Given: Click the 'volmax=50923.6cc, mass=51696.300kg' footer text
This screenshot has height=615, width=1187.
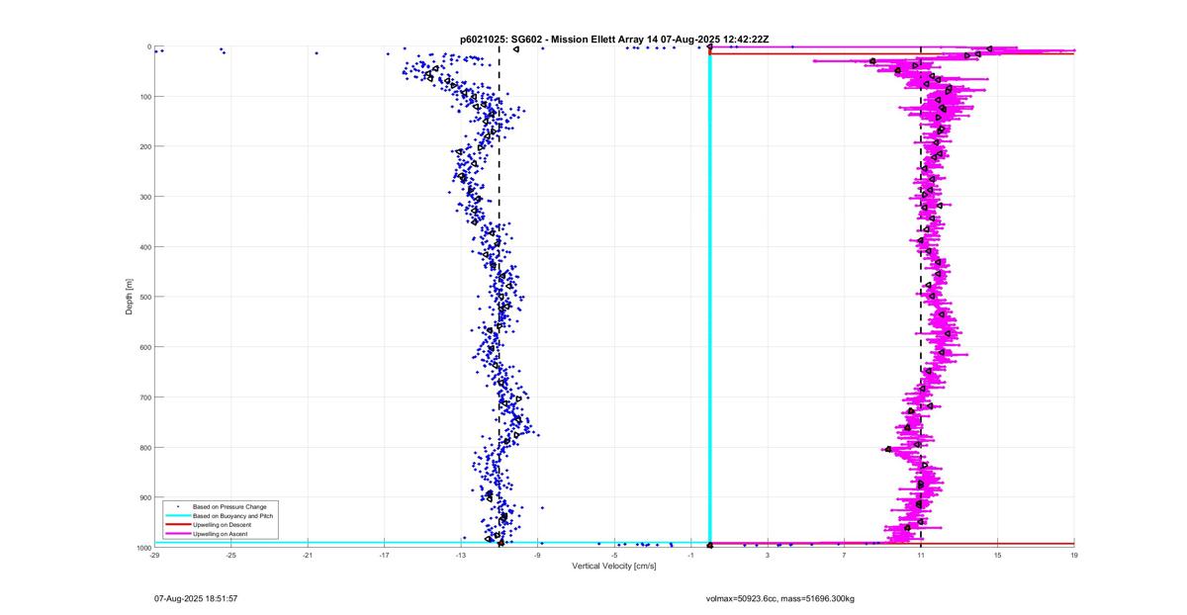Looking at the screenshot, I should (780, 598).
